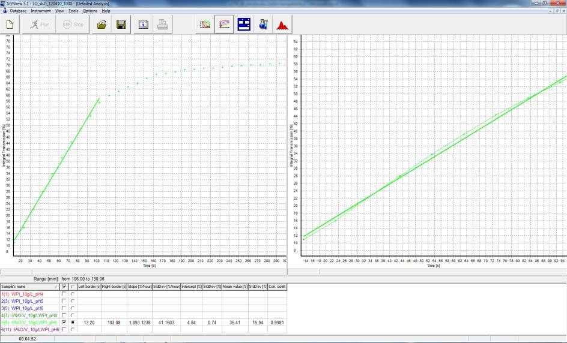Check the box for 4(7): 5%O/V_10g/LWPI_pH4
Image resolution: width=567 pixels, height=343 pixels.
pyautogui.click(x=64, y=315)
